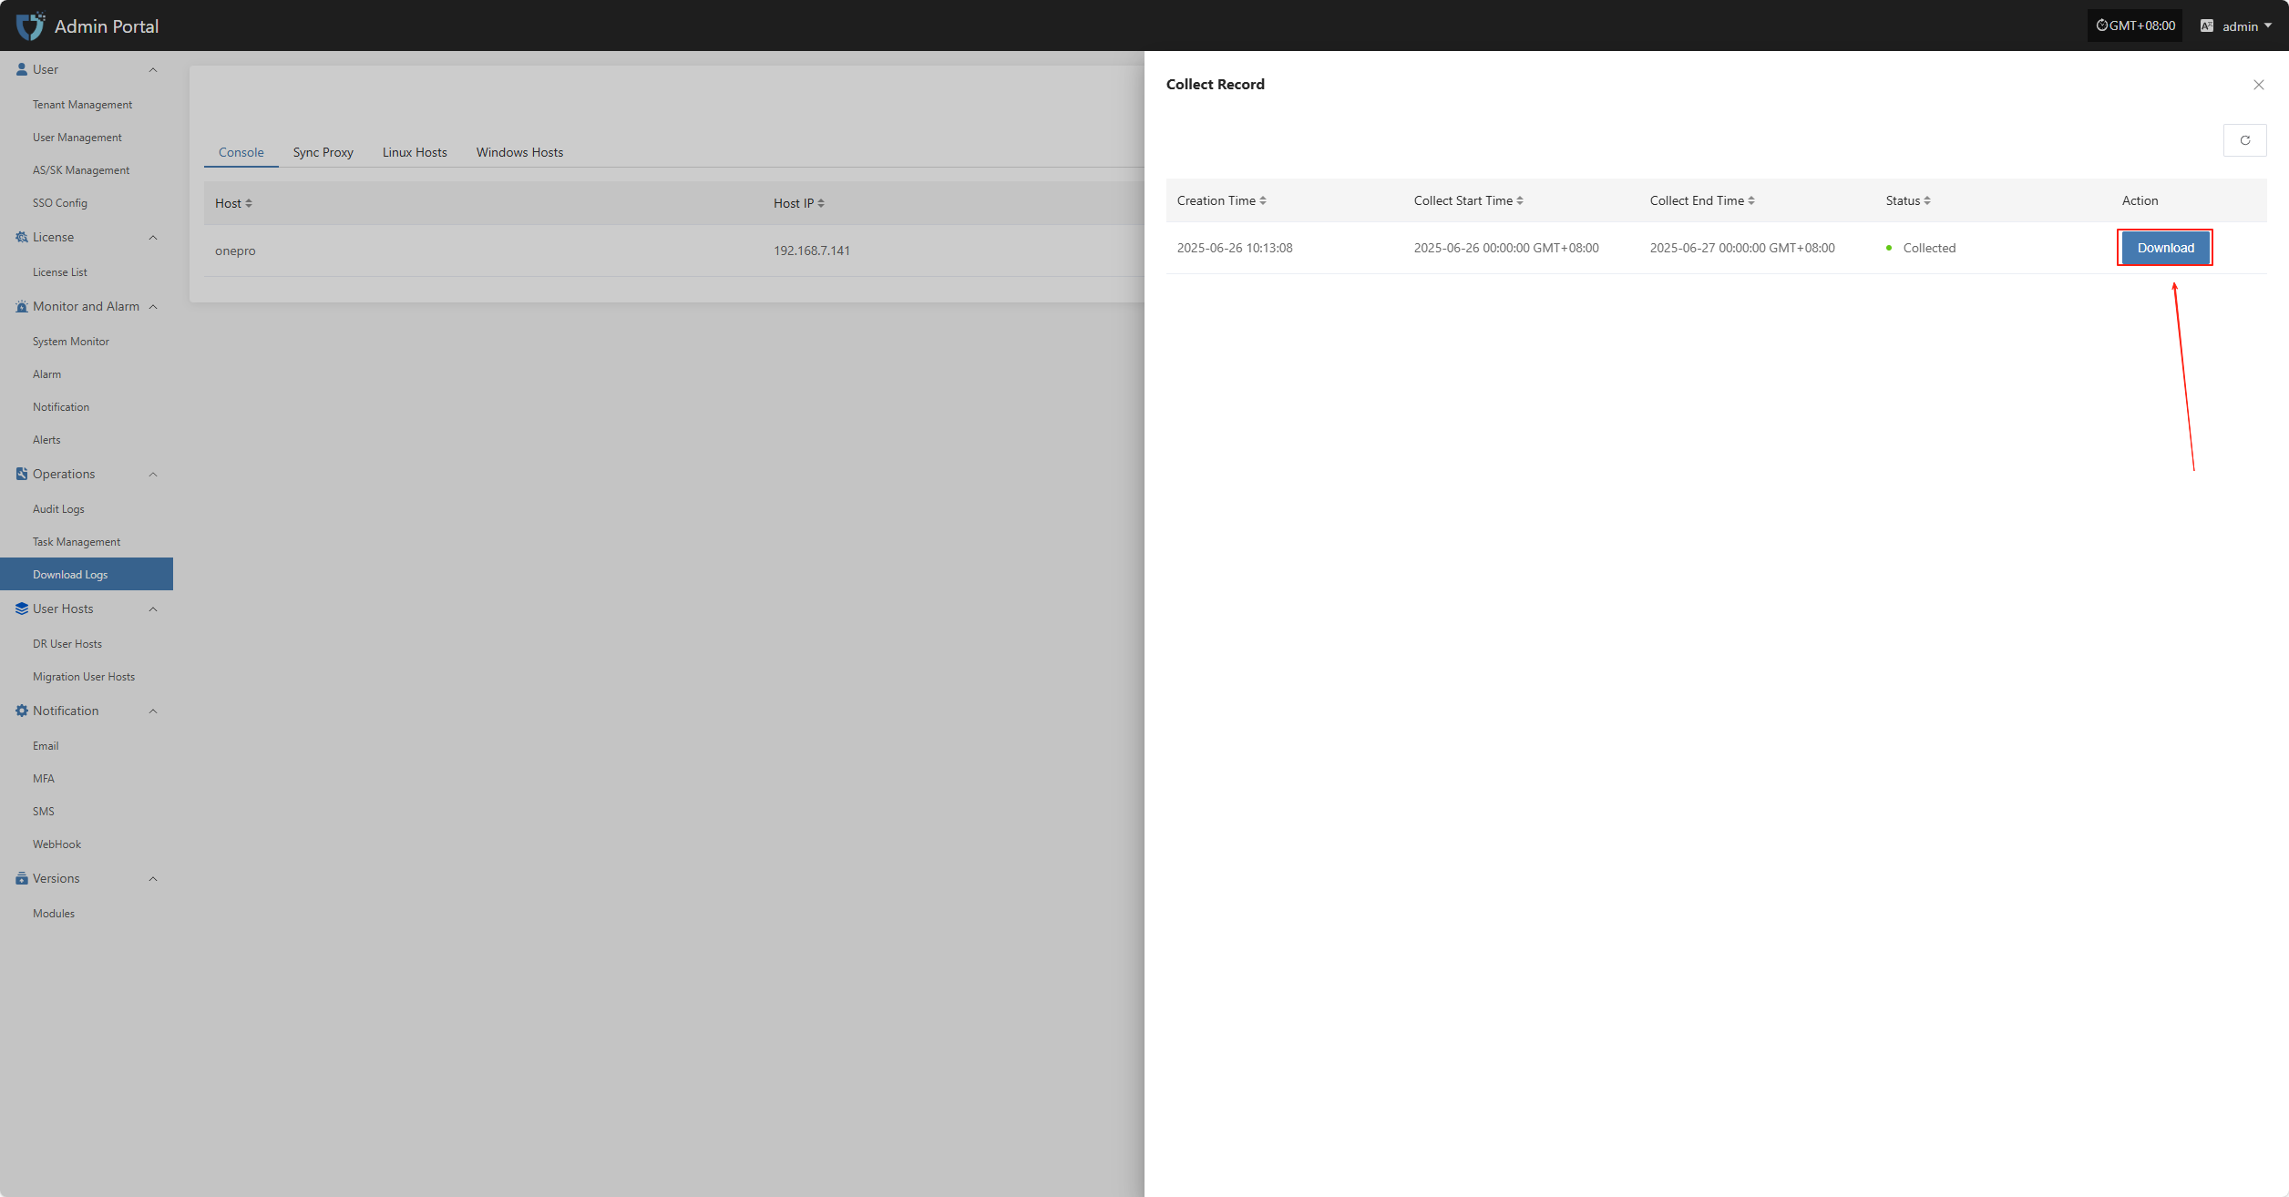Select Download Logs menu item
2289x1197 pixels.
[87, 574]
